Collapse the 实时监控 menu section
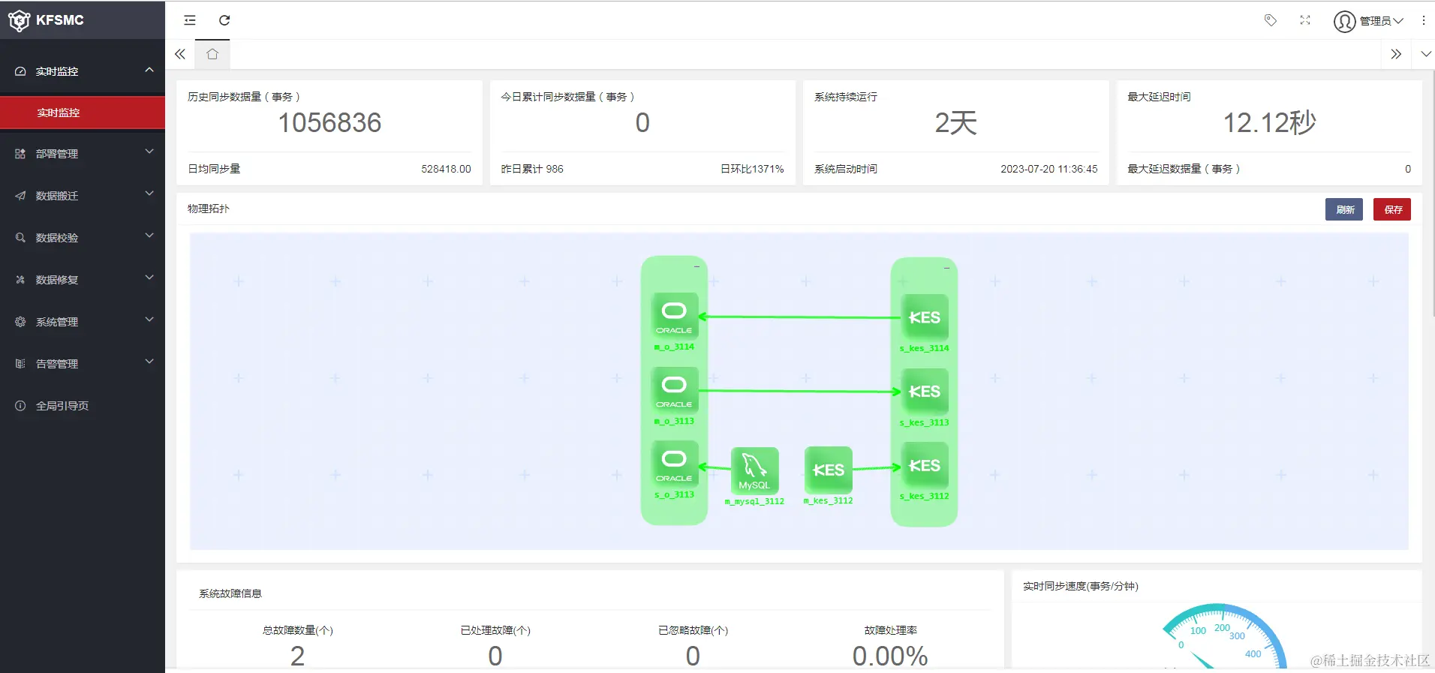1435x673 pixels. (83, 71)
